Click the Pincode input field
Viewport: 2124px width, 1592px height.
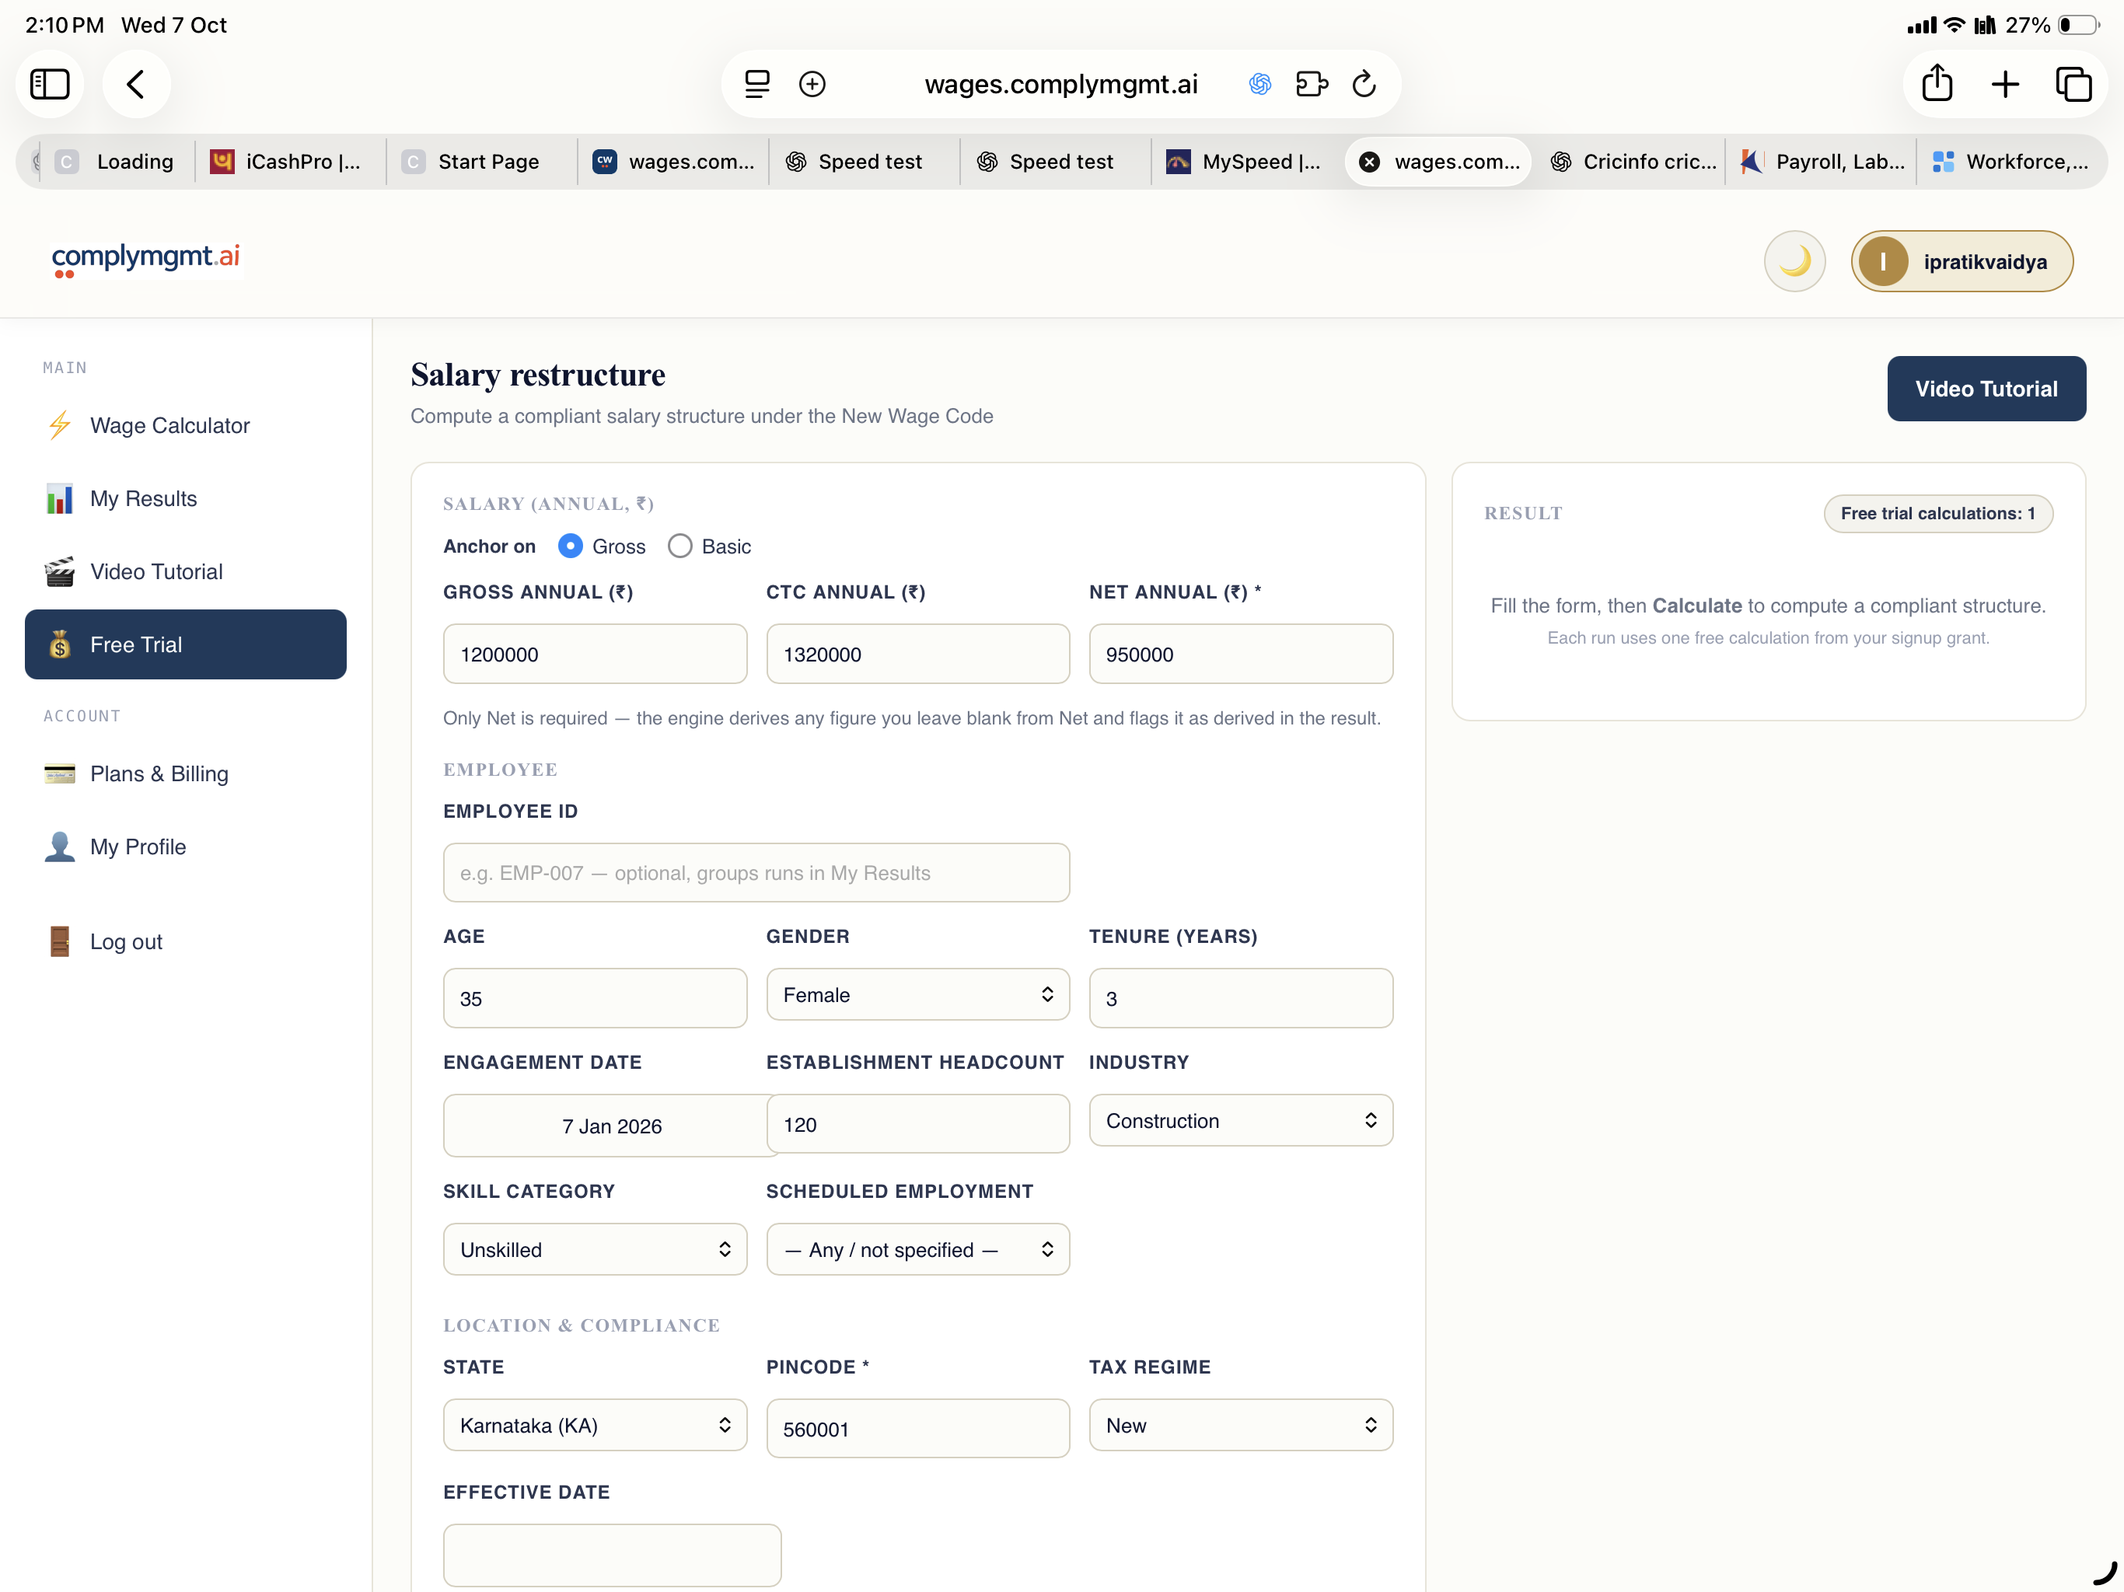click(917, 1429)
